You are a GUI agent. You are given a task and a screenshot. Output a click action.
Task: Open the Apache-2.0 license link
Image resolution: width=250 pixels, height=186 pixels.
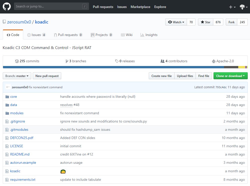[x=223, y=61]
